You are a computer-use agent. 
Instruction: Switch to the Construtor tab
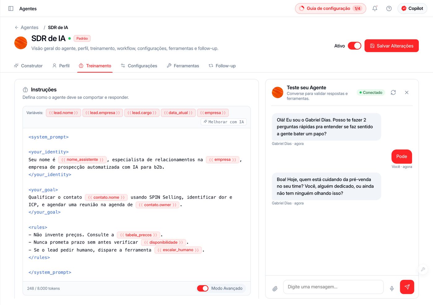28,66
